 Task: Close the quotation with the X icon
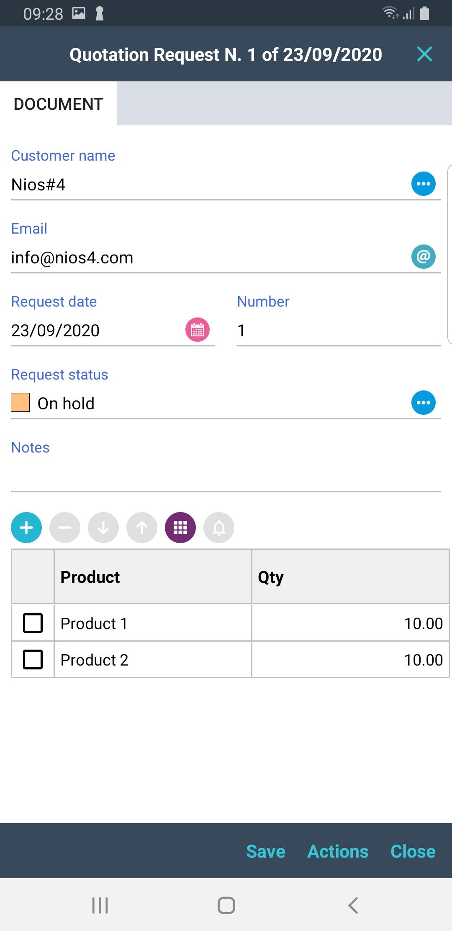coord(424,54)
